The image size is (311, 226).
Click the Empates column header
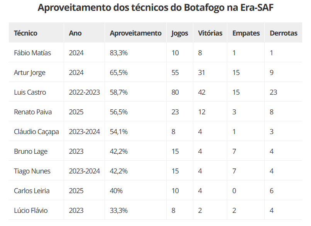click(246, 33)
